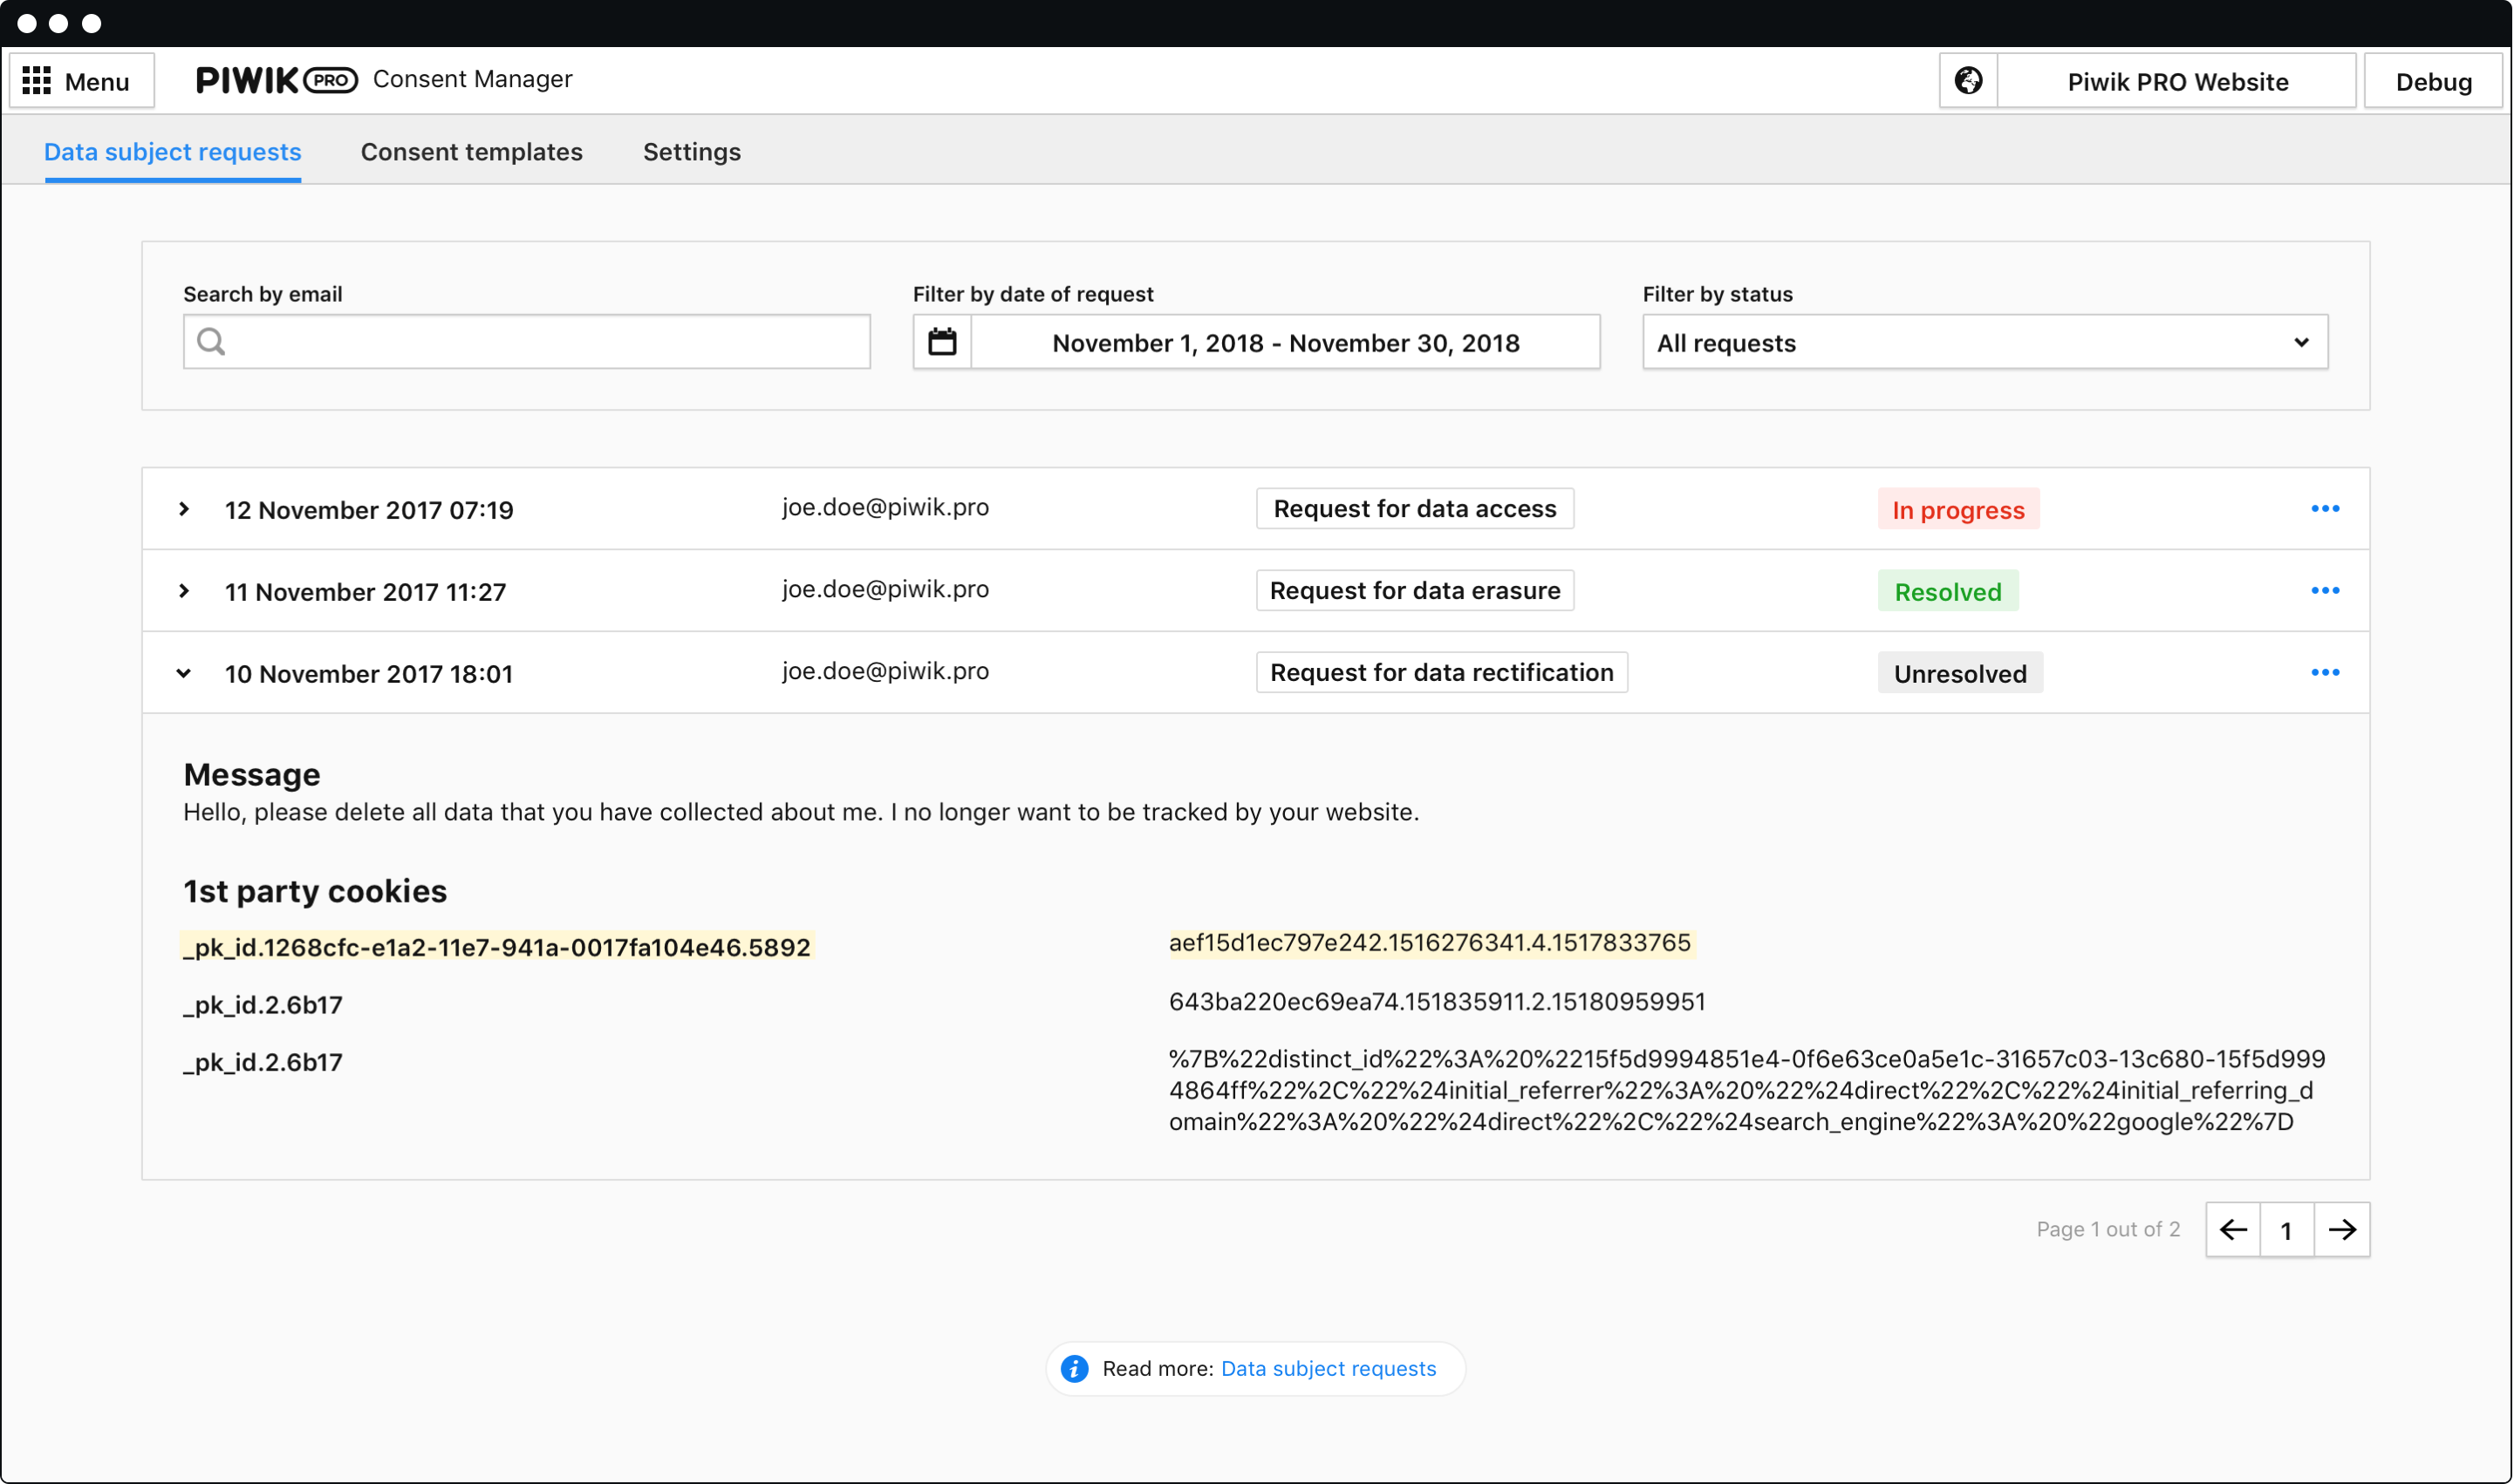Expand the 12 November 2017 request row

[x=184, y=509]
